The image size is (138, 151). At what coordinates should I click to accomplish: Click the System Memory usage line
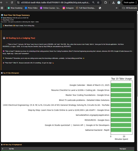pyautogui.click(x=15, y=18)
